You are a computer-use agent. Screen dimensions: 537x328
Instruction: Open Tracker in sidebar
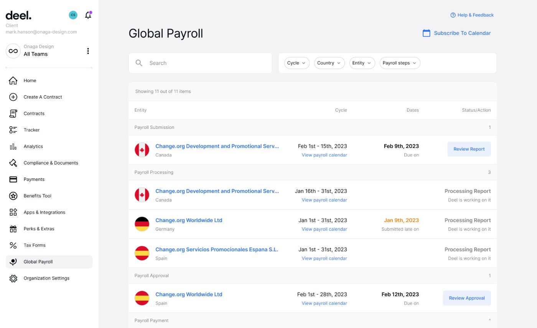click(x=49, y=130)
